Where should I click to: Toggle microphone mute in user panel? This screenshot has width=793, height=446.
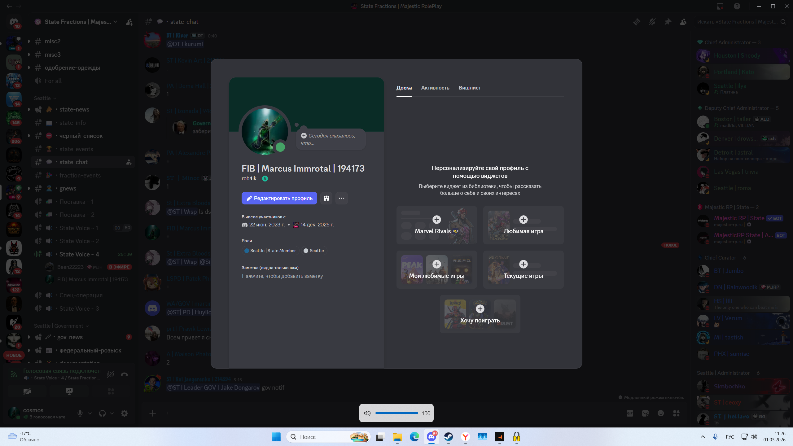pyautogui.click(x=80, y=413)
